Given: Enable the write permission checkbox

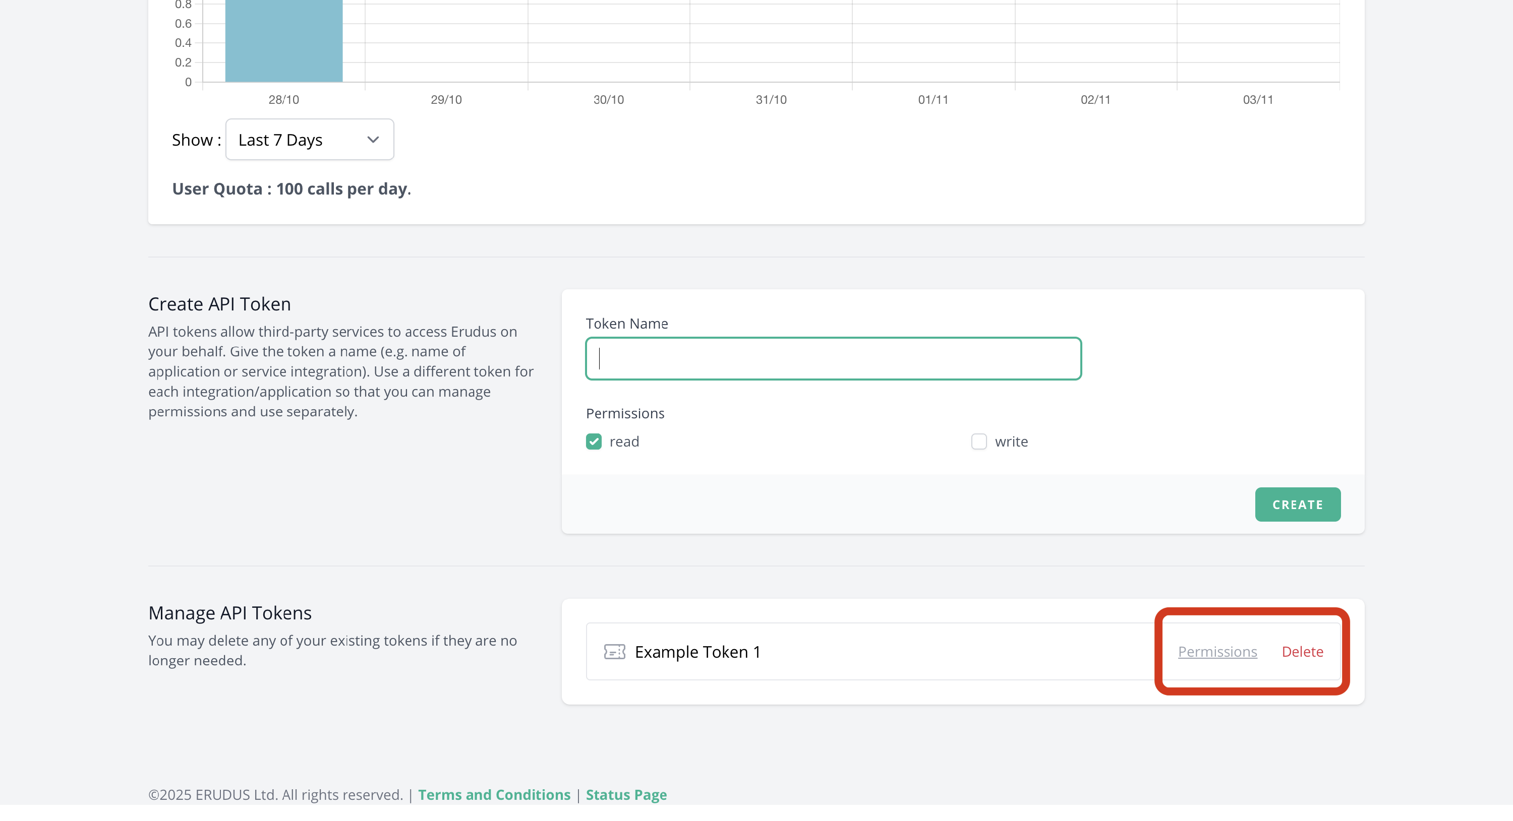Looking at the screenshot, I should pos(978,441).
